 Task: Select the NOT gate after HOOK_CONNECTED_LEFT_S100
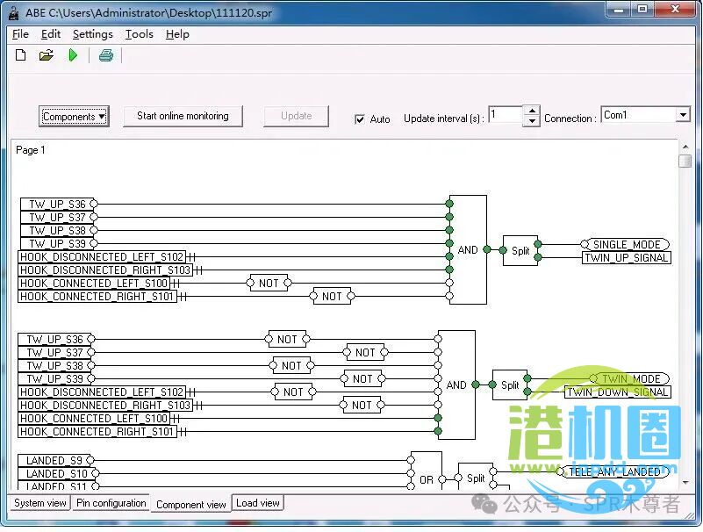[269, 284]
